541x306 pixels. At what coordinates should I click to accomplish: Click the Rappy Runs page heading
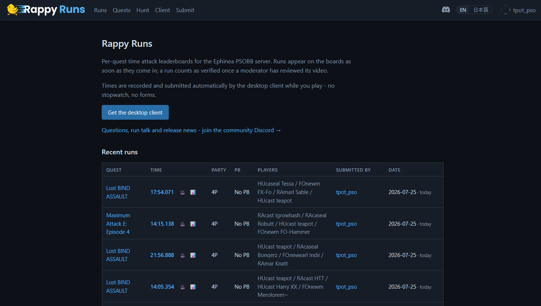(127, 44)
